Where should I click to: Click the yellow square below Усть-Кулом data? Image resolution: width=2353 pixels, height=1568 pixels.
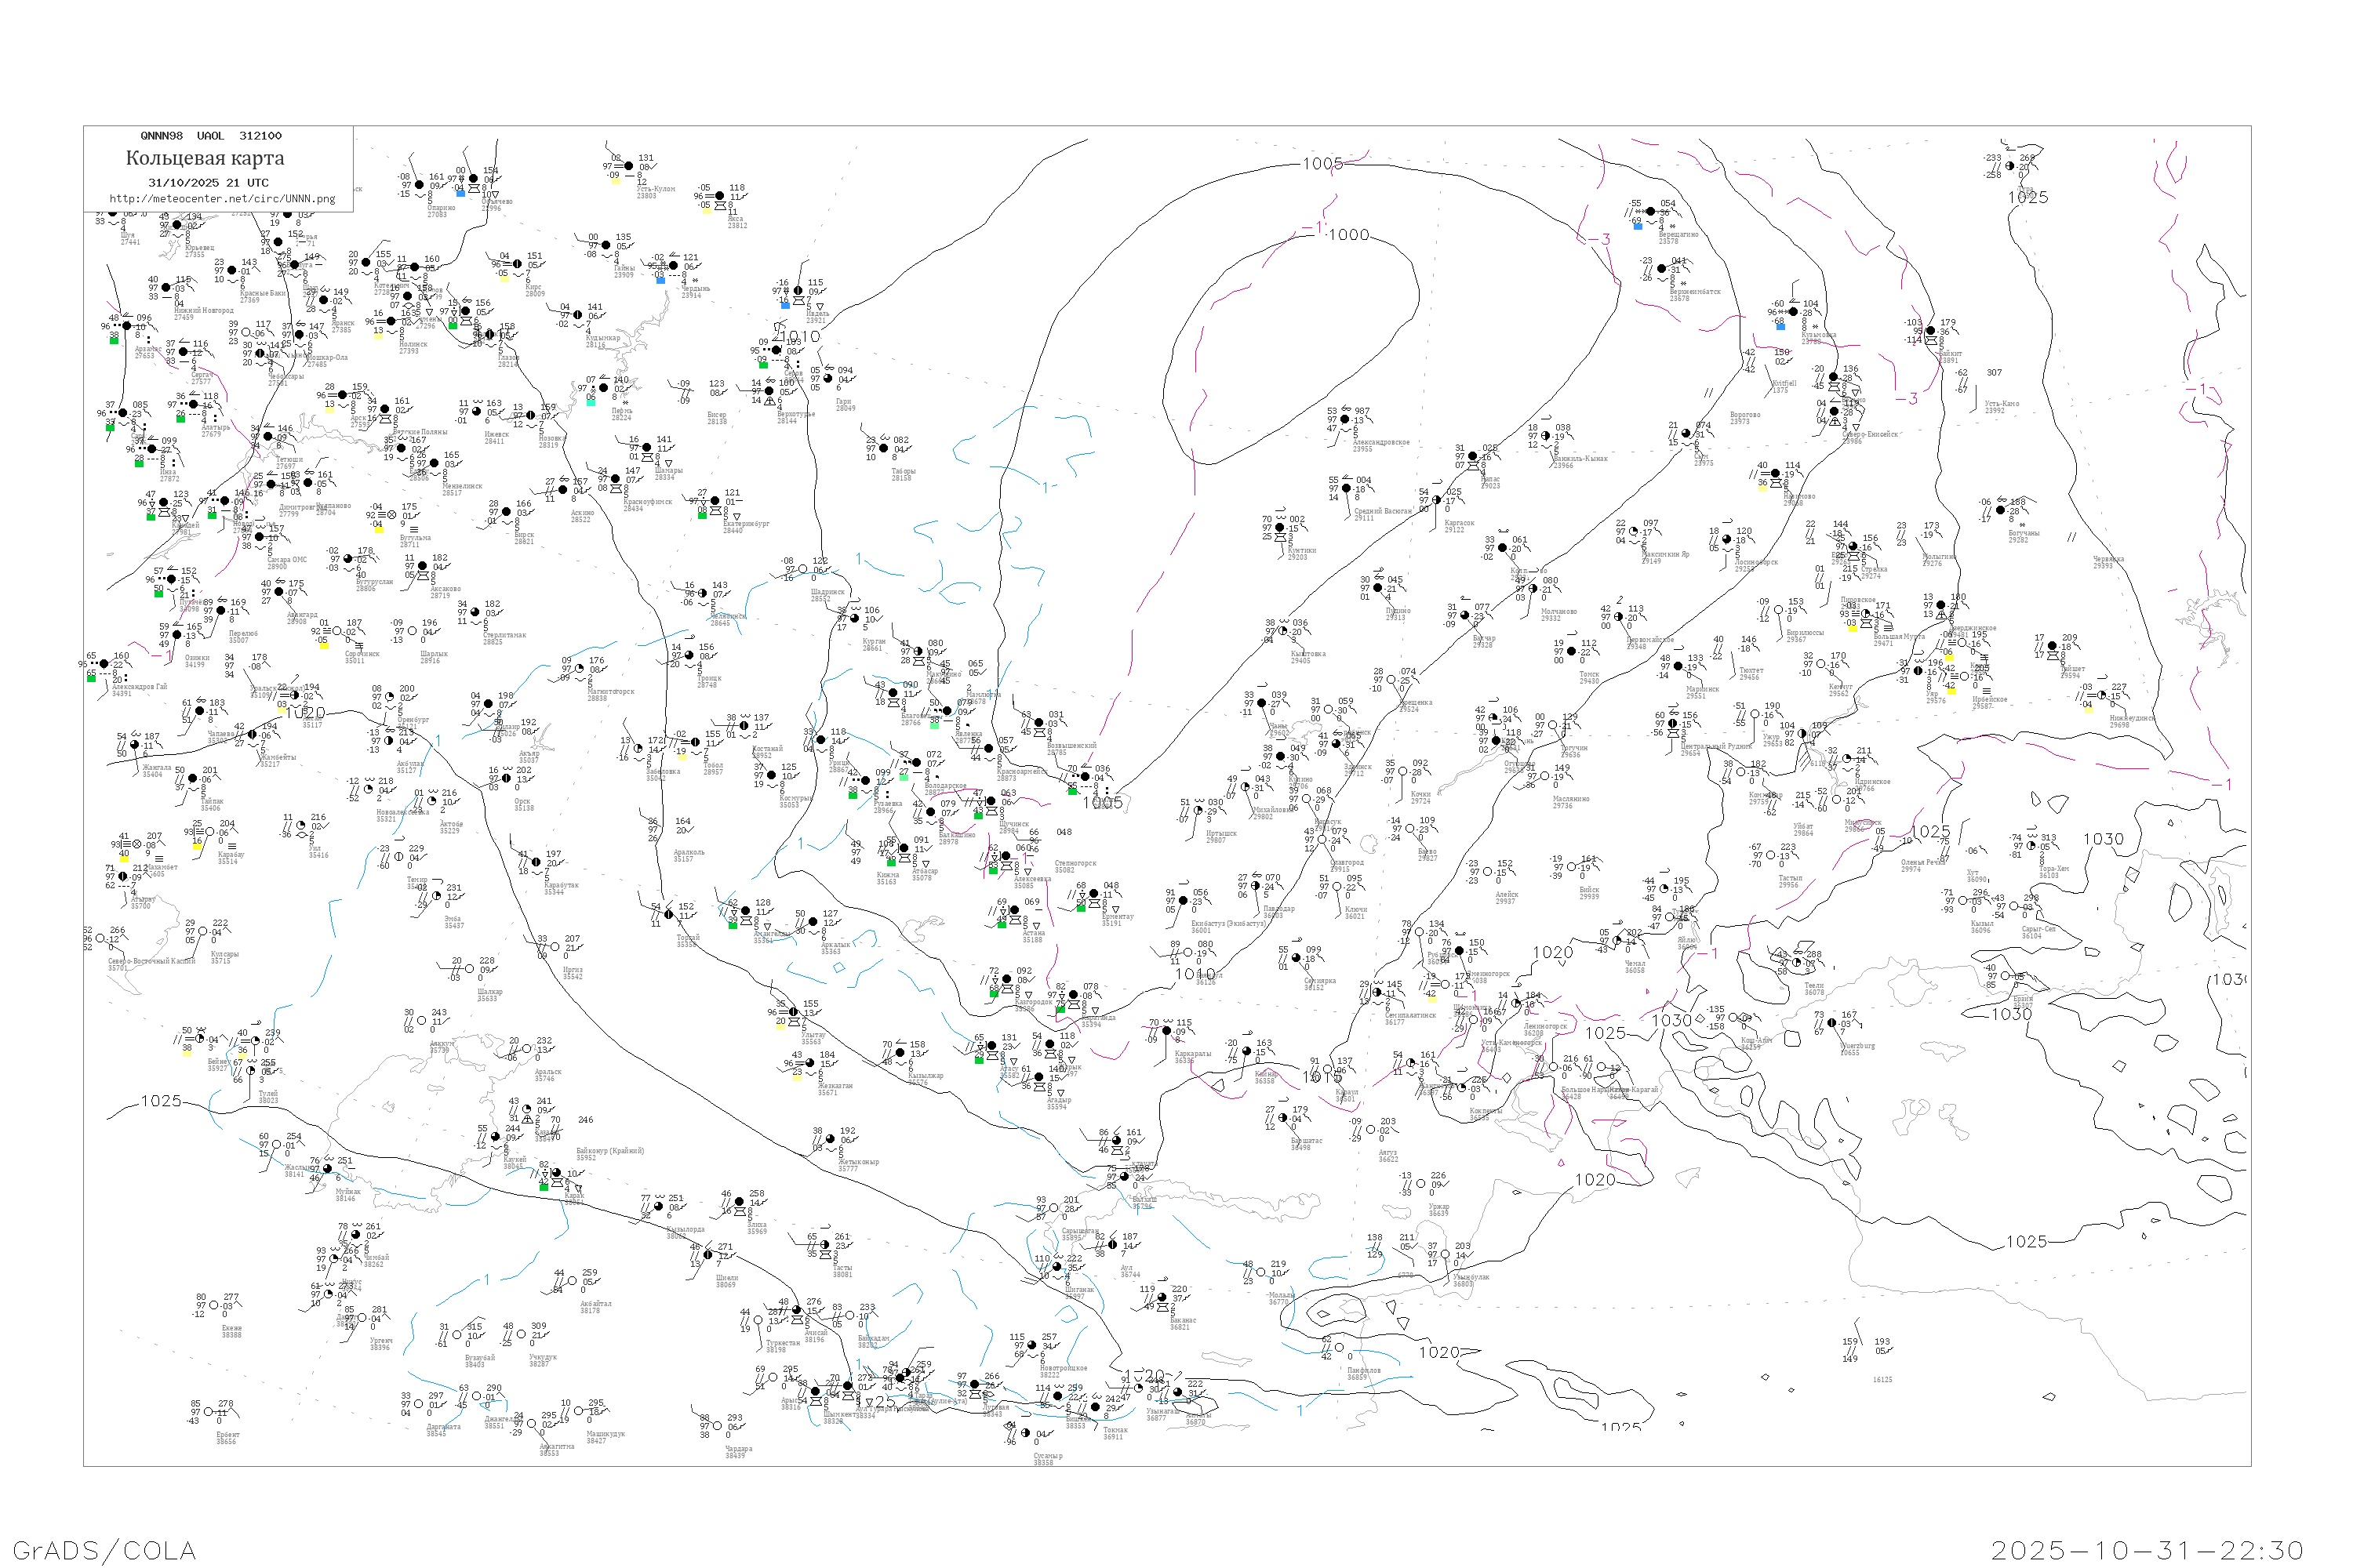[616, 181]
